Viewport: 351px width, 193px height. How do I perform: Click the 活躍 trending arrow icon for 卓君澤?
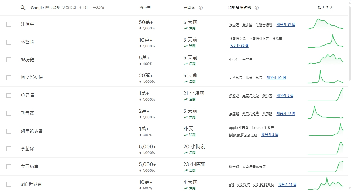(185, 99)
